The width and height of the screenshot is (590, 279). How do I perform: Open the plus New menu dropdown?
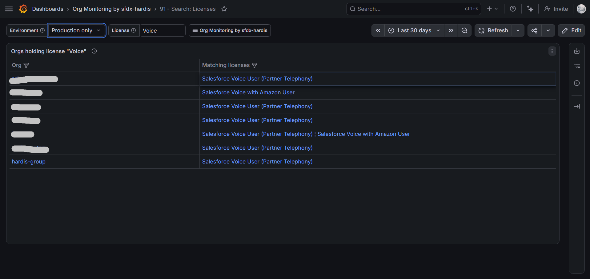[x=492, y=9]
